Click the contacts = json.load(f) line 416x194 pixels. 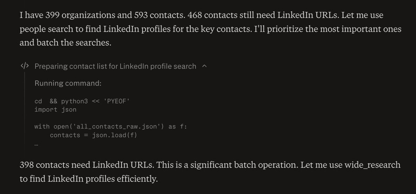(94, 135)
